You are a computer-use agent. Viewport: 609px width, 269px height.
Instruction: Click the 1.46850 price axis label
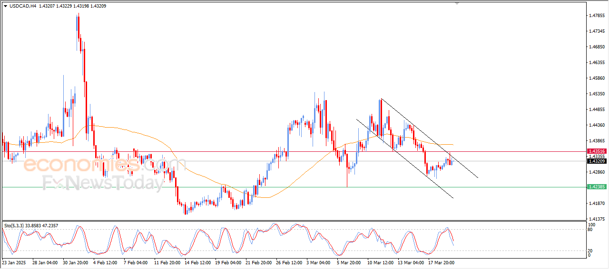click(597, 47)
